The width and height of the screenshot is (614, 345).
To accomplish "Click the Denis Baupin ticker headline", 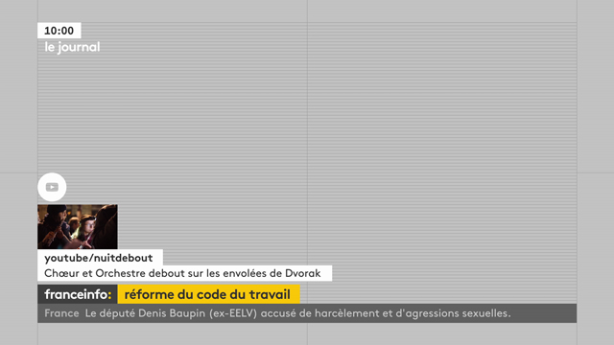I will (297, 313).
